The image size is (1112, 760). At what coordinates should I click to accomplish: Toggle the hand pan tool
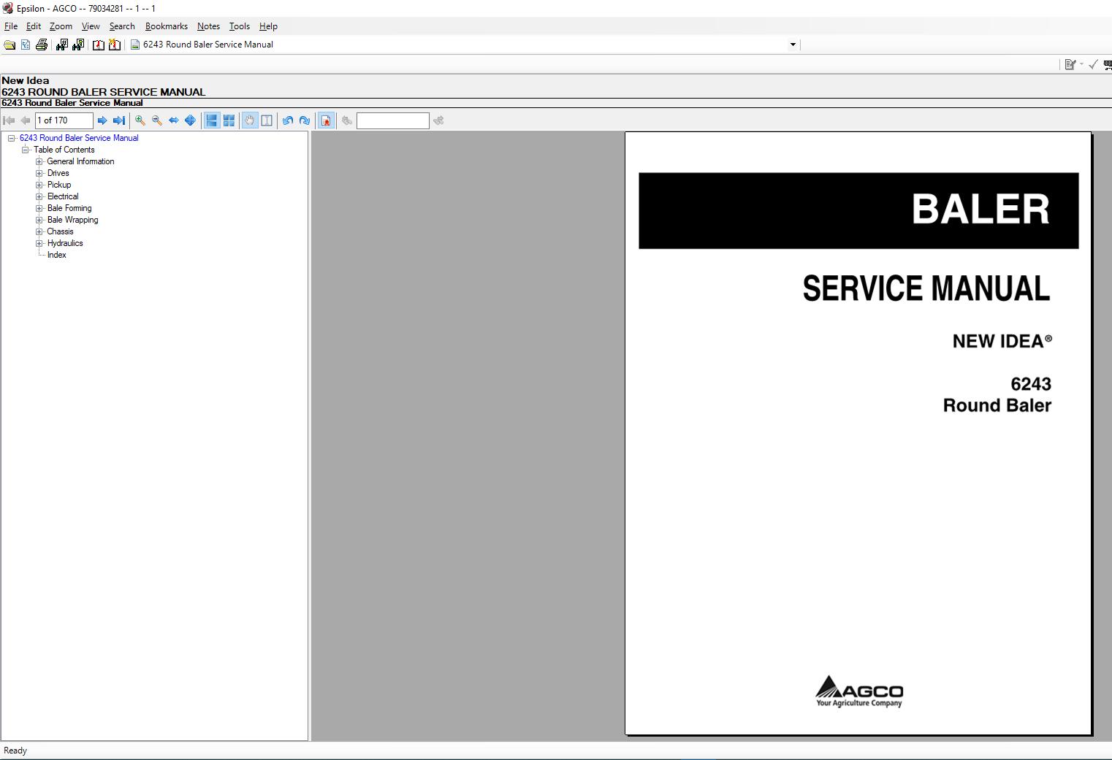tap(250, 120)
